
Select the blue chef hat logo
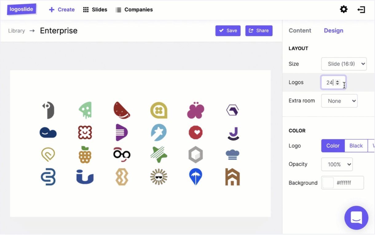click(x=232, y=154)
